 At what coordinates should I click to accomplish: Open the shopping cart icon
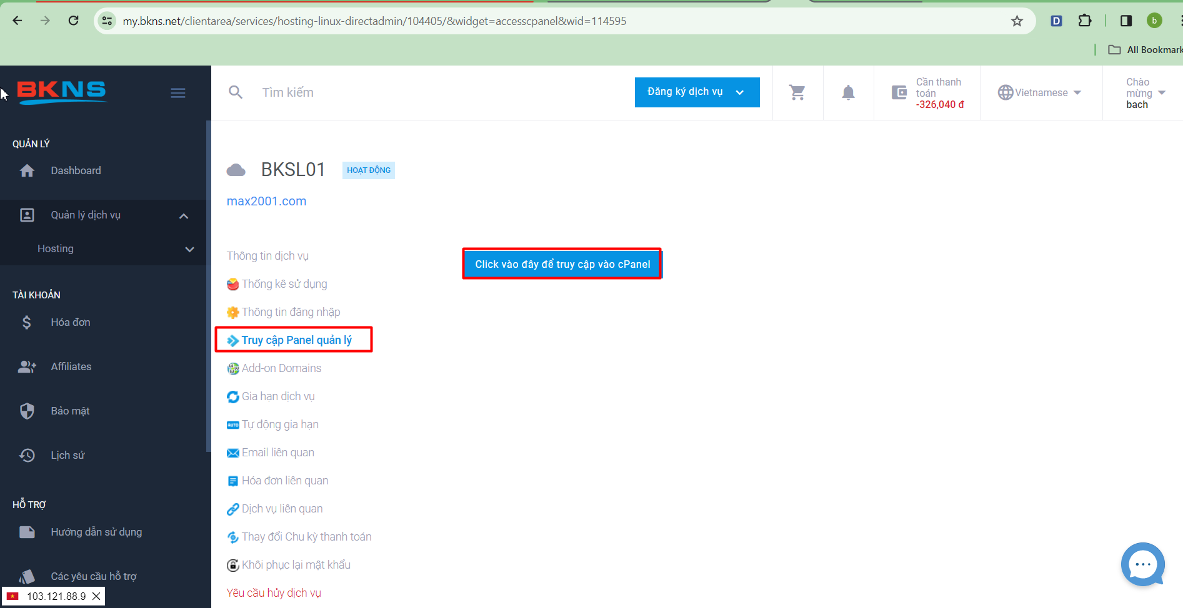(x=797, y=92)
